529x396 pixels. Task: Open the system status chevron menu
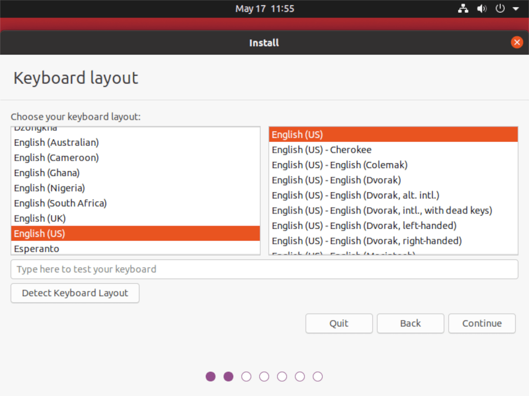pyautogui.click(x=515, y=8)
